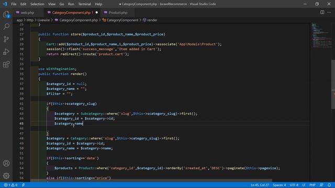Click 'product.cart' string on line 31

point(110,54)
